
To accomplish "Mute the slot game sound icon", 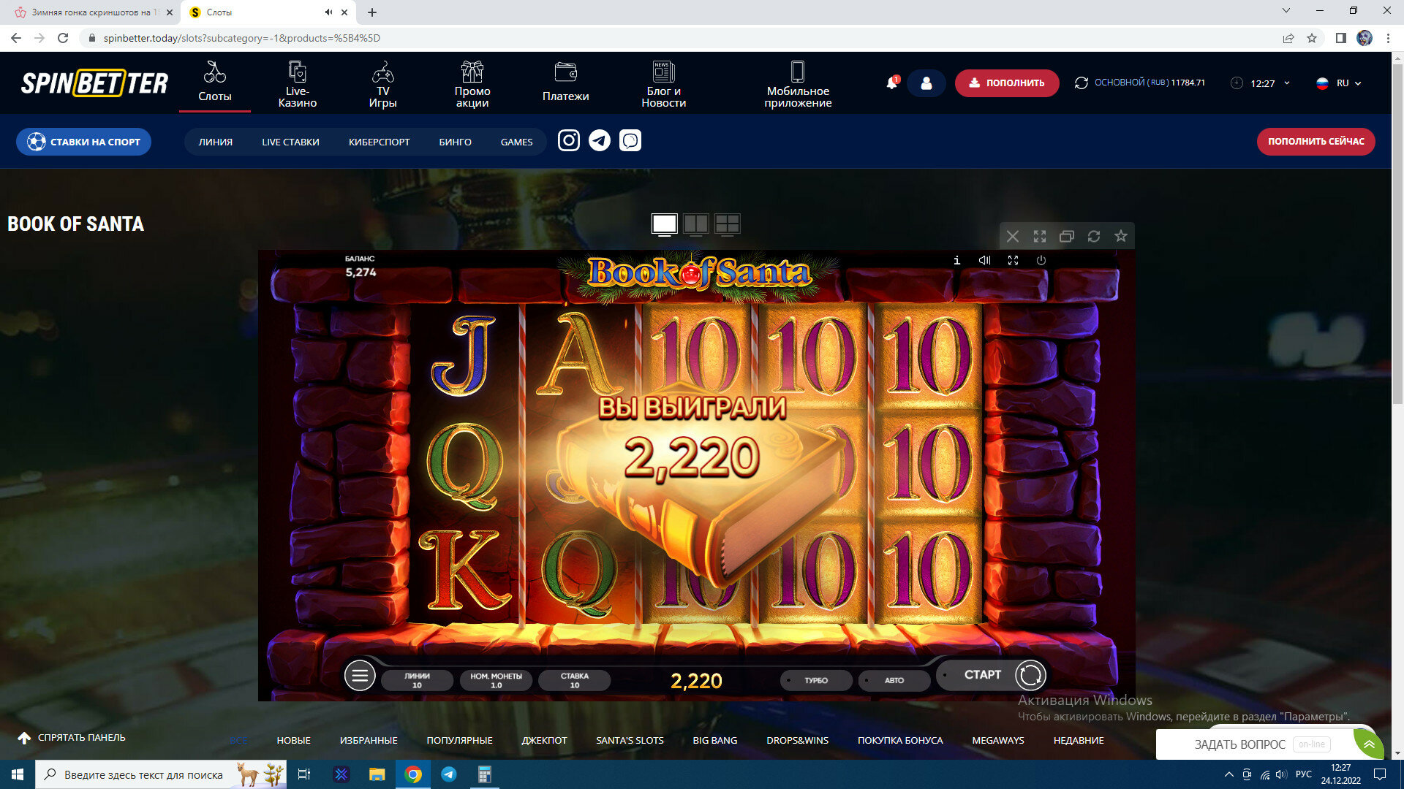I will coord(984,260).
